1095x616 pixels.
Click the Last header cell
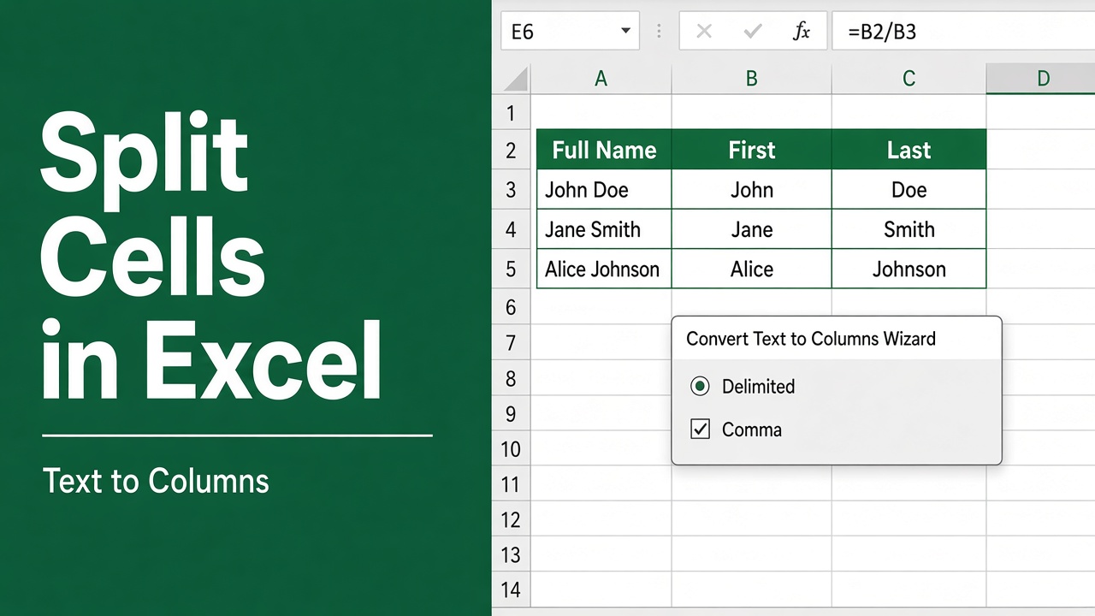909,150
